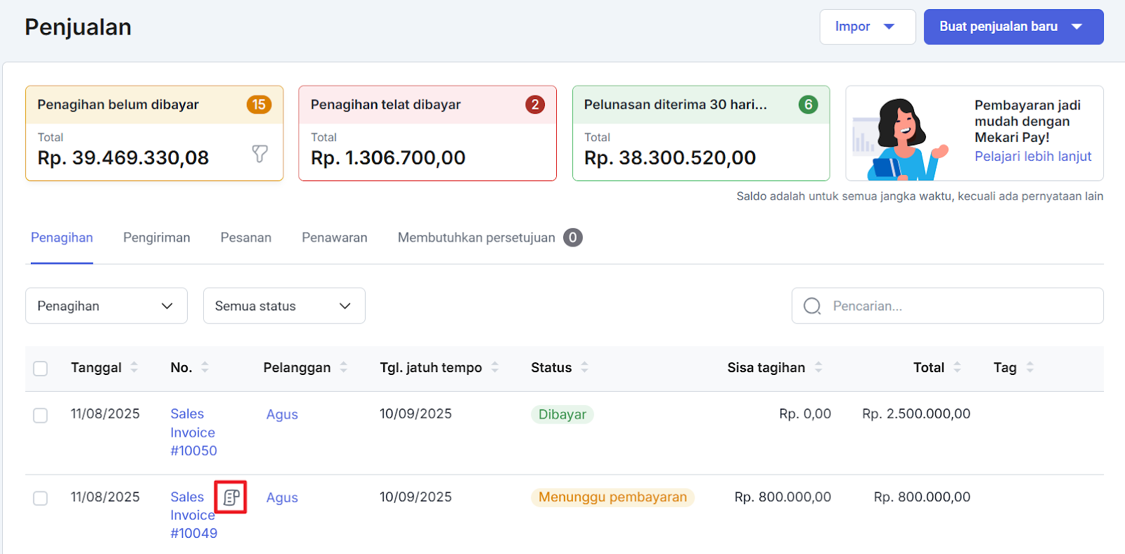Expand the Semua status filter dropdown

284,306
